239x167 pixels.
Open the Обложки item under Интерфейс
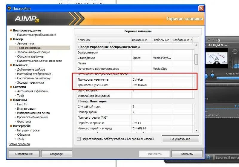pos(23,134)
